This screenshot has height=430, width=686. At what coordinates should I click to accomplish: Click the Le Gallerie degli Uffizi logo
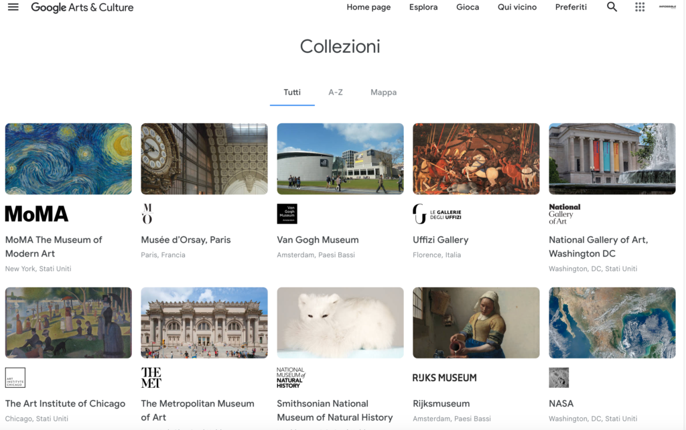pos(437,214)
